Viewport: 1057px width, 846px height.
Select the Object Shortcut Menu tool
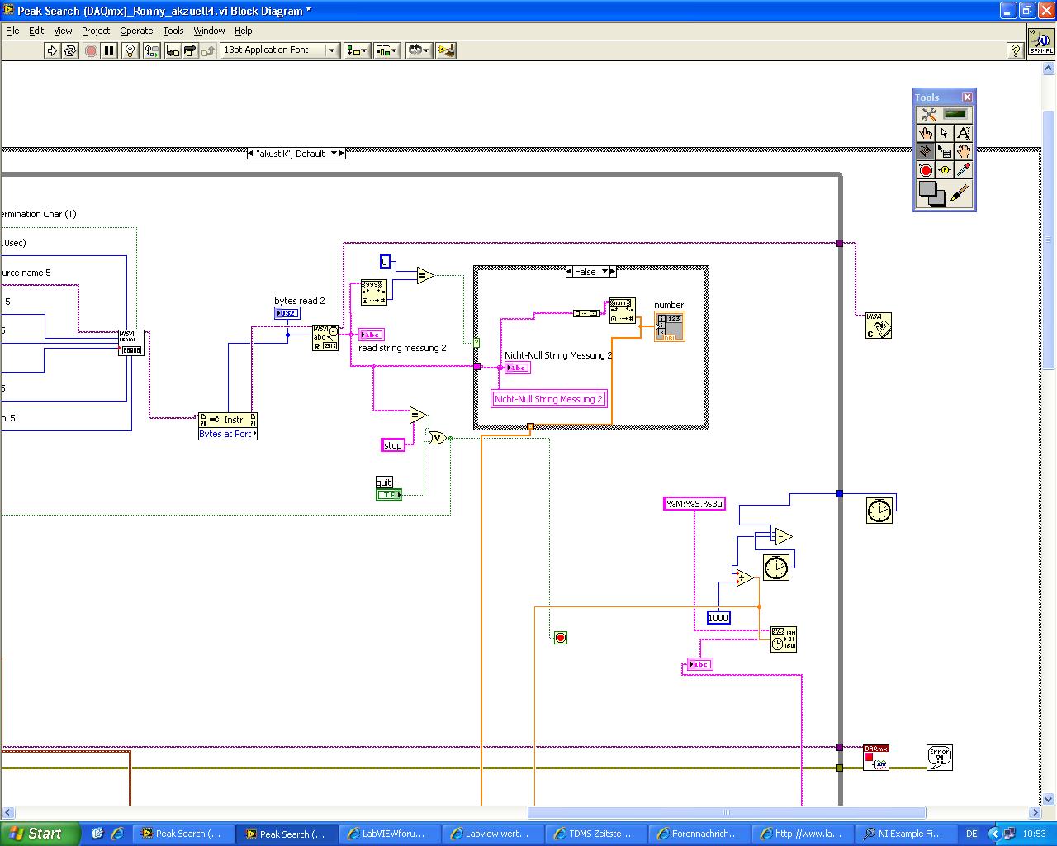(944, 151)
